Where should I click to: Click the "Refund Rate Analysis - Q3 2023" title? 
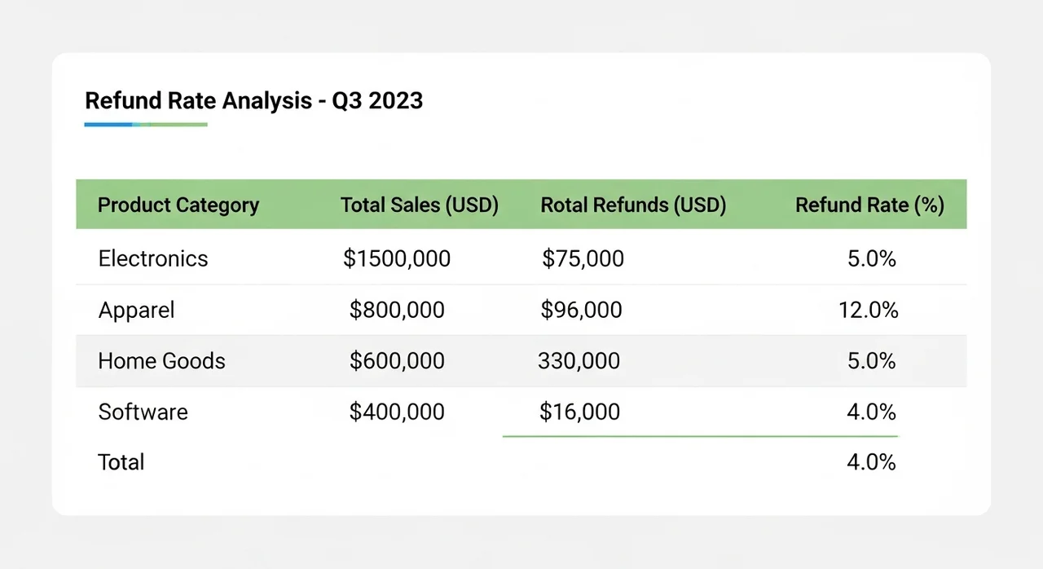click(x=254, y=101)
